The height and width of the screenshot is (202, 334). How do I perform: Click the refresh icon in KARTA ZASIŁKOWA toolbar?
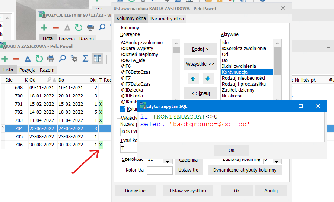pos(39,59)
